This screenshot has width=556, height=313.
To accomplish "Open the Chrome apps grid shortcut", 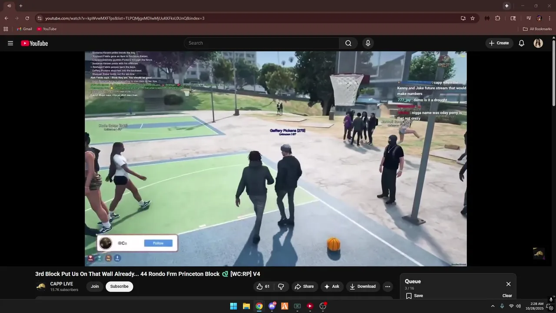I will coord(6,29).
